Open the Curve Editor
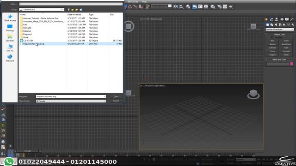The width and height of the screenshot is (296, 166). (200, 7)
